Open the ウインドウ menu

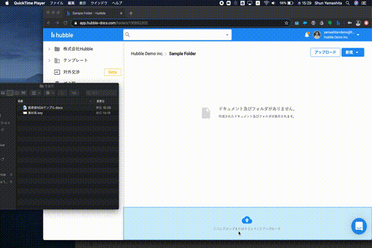99,3
